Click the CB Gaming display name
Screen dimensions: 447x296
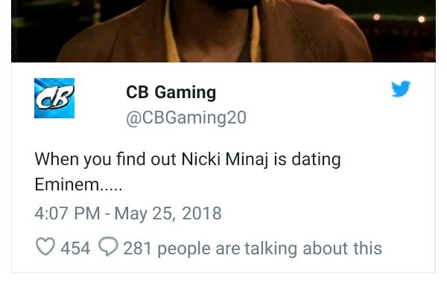click(x=171, y=92)
